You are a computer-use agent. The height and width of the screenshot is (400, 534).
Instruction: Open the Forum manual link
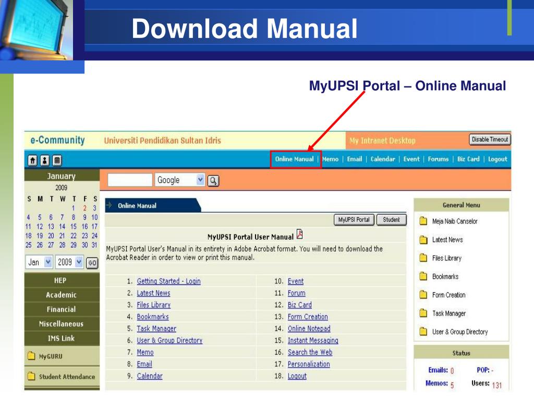pos(297,293)
